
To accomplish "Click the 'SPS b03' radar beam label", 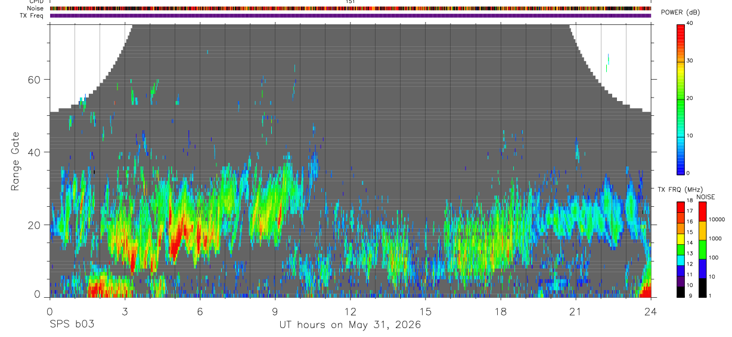I will coord(71,325).
